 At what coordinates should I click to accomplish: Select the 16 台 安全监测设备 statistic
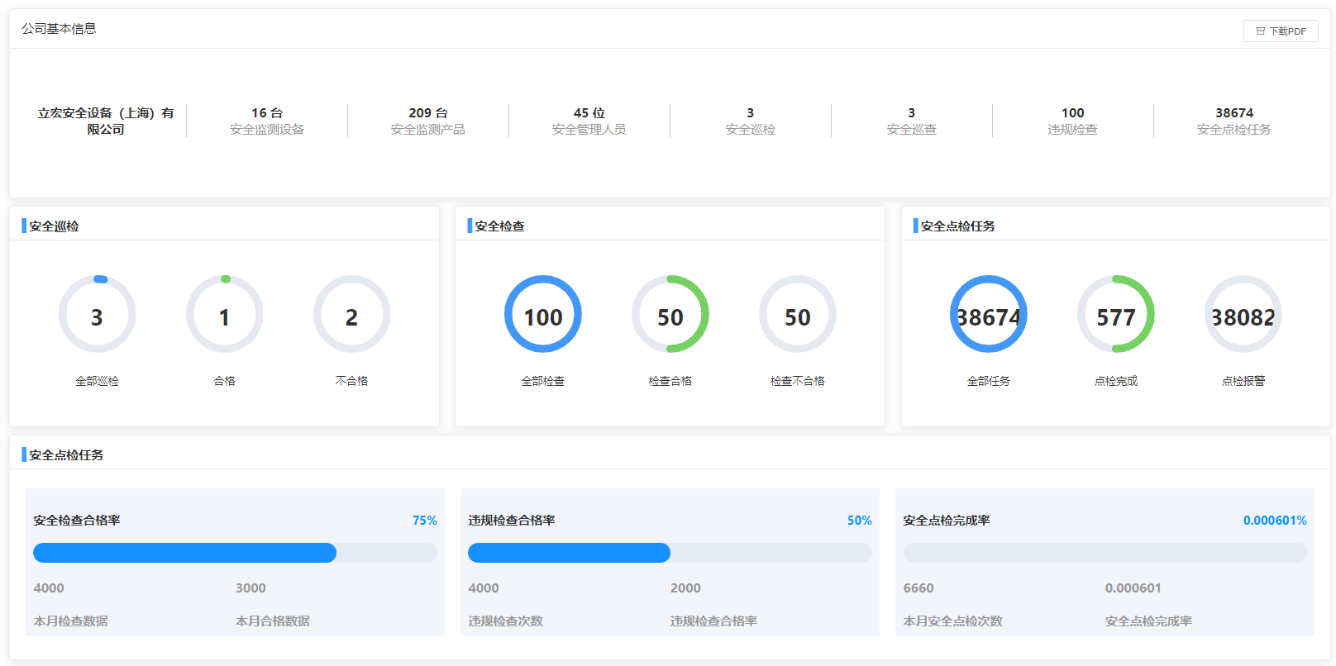pyautogui.click(x=267, y=121)
